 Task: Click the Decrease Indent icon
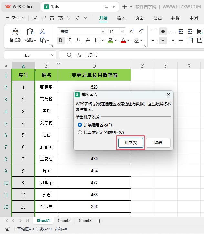pos(181,31)
